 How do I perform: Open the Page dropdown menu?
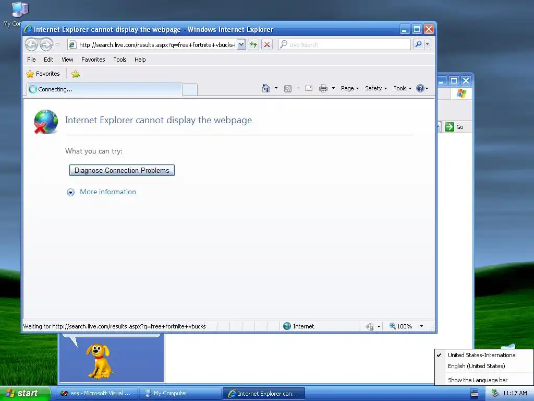click(x=350, y=88)
